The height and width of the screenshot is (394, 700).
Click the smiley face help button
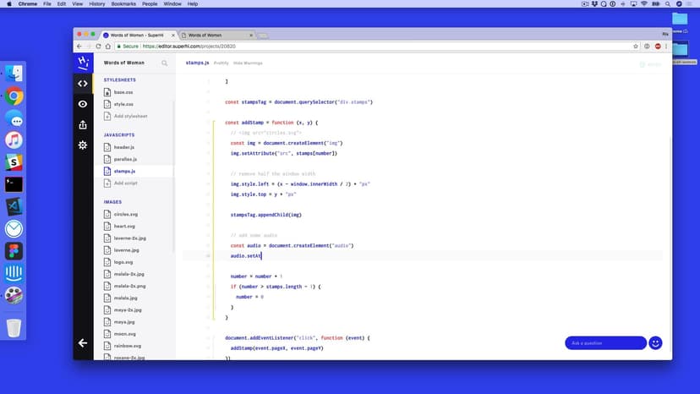[655, 342]
